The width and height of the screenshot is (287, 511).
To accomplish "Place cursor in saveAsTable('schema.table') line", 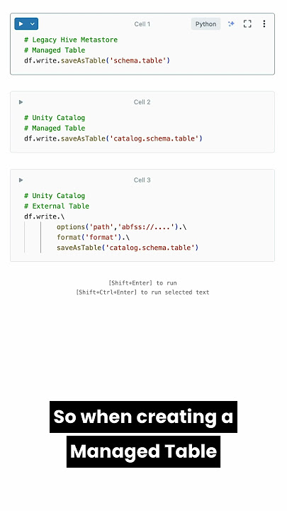I will tap(97, 60).
